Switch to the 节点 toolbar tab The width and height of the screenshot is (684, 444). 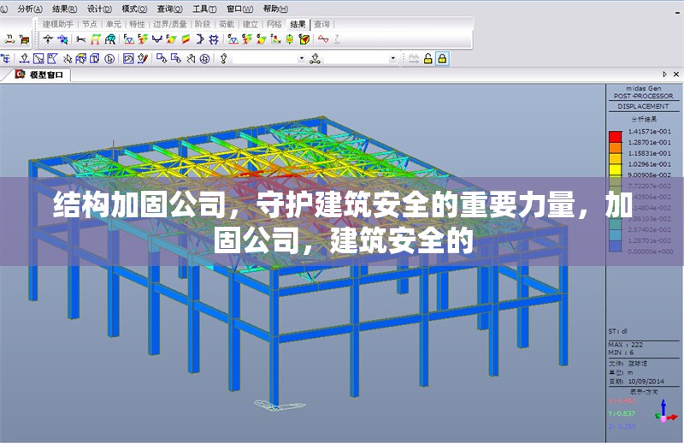90,25
